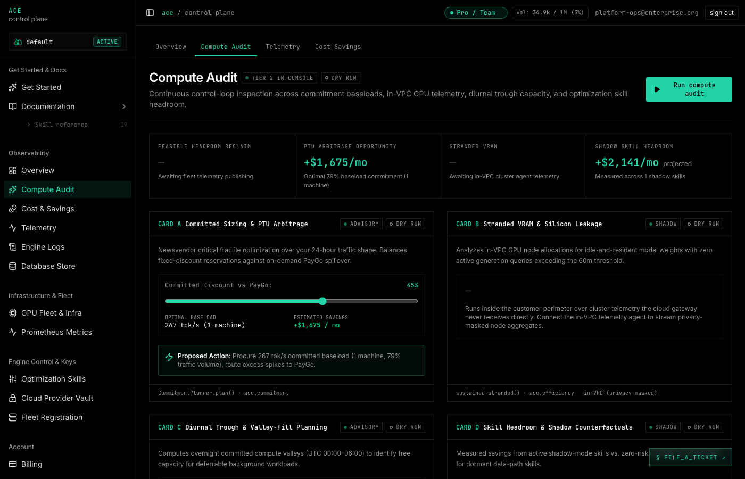This screenshot has height=479, width=745.
Task: Click the 267 tok/s (1 machine) baseload text
Action: pos(205,325)
